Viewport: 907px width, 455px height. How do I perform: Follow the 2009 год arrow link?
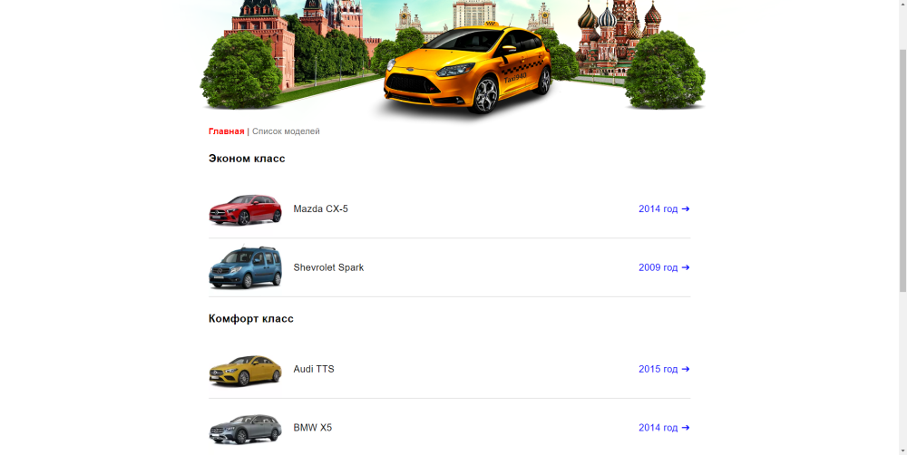pos(664,267)
